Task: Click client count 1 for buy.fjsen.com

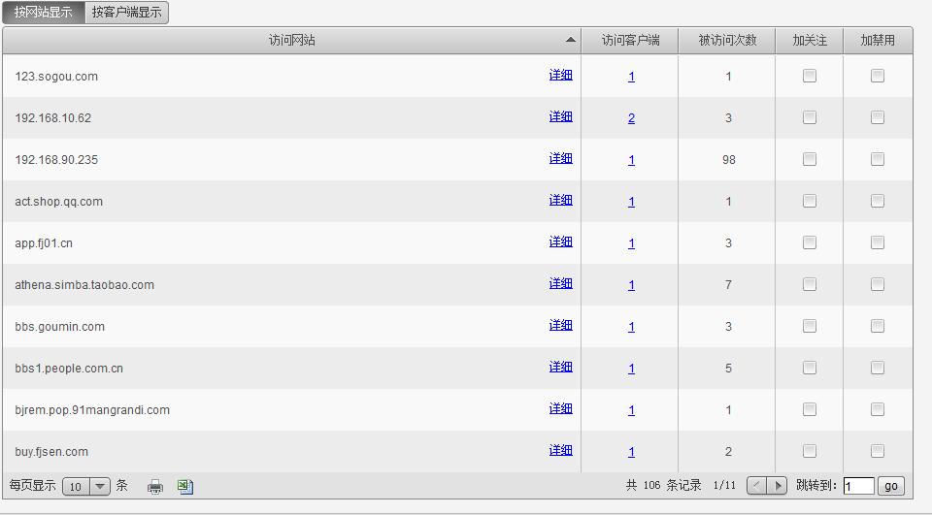Action: pos(631,452)
